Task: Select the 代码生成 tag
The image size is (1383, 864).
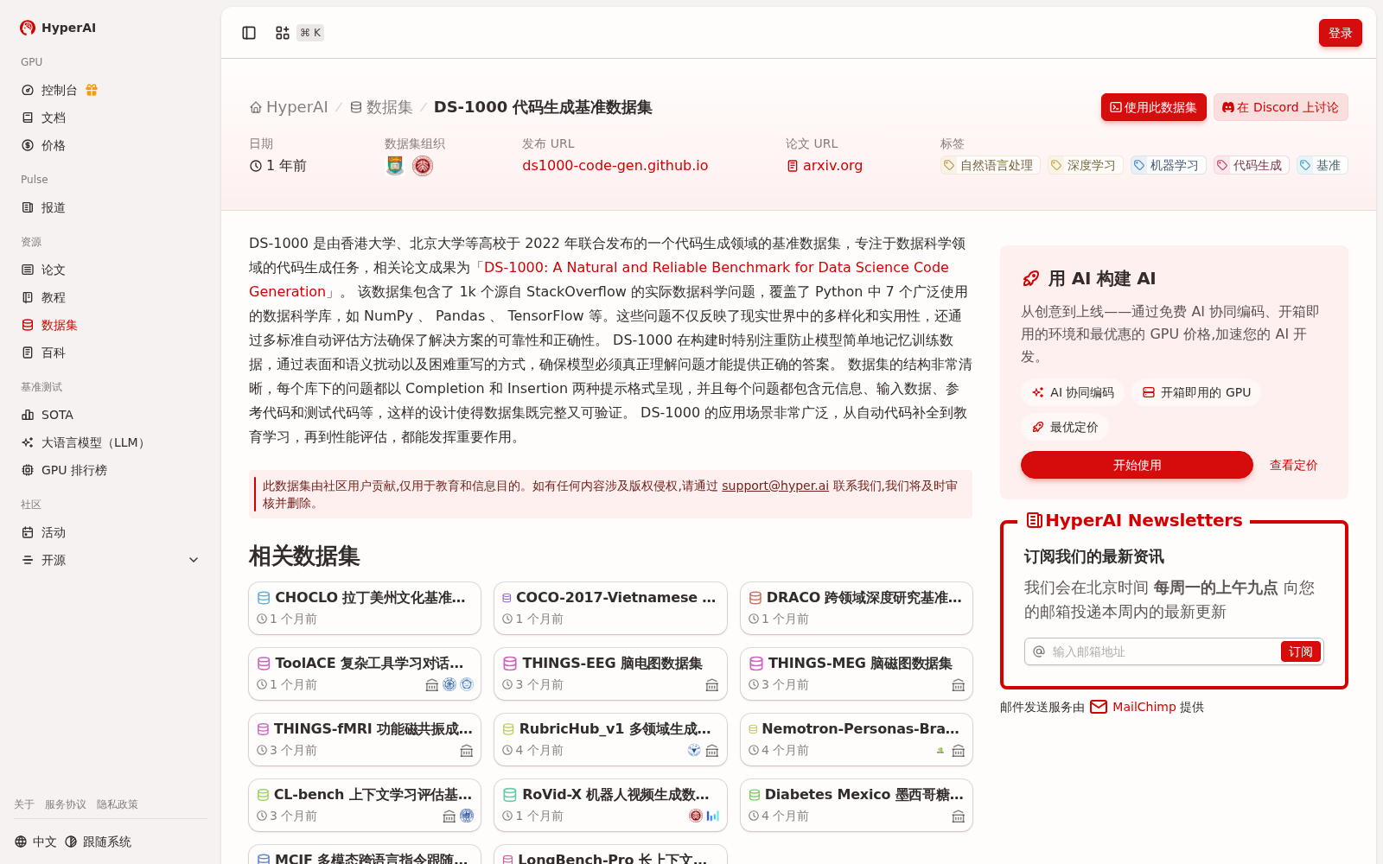Action: [1250, 165]
